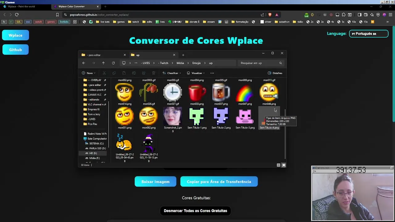Select the Screenshot_2.png file thumbnail
This screenshot has width=395, height=222.
173,116
